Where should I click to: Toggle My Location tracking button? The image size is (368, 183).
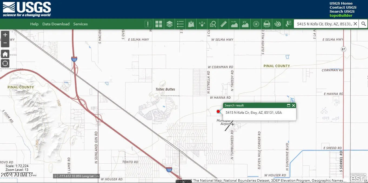click(5, 64)
